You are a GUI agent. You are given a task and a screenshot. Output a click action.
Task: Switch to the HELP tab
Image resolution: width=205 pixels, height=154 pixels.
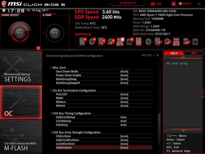pyautogui.click(x=174, y=53)
